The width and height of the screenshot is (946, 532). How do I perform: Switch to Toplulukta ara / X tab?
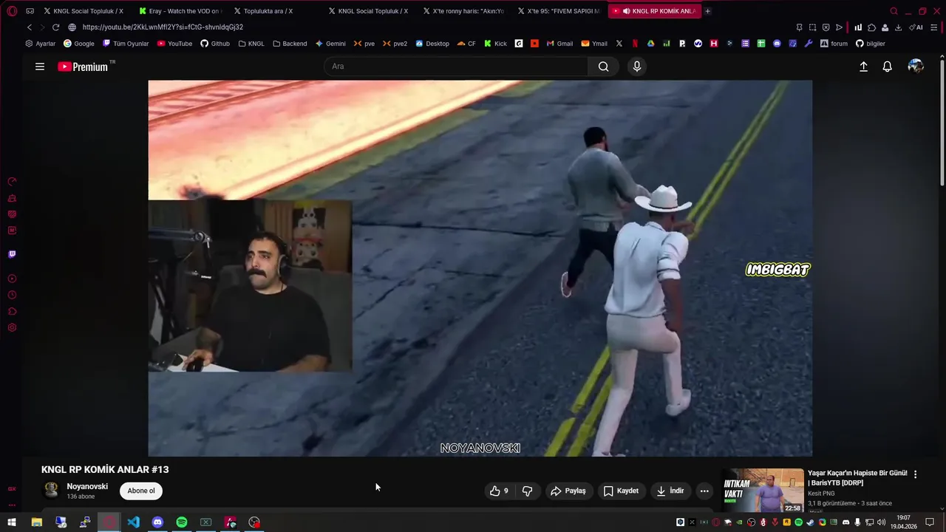coord(276,11)
